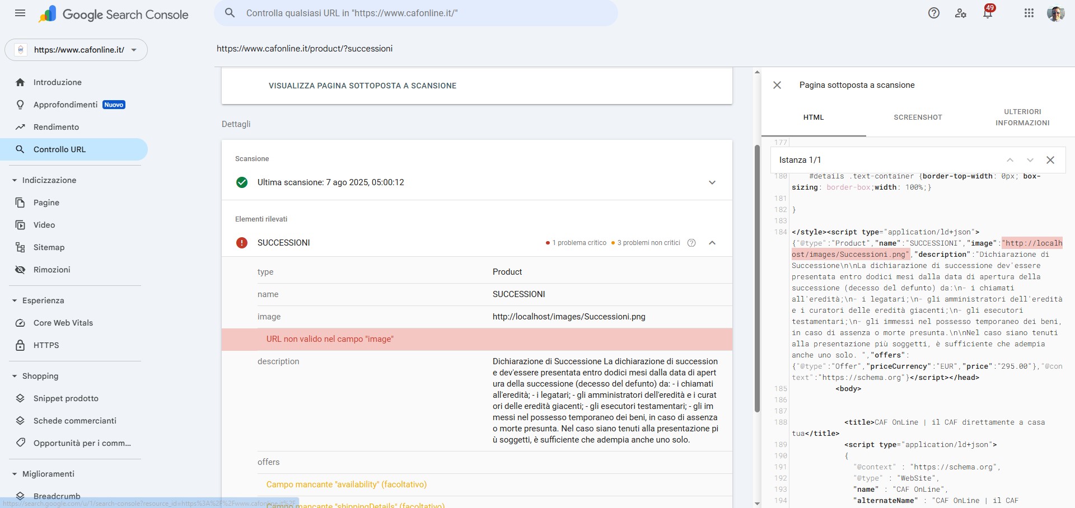Click the Pagine documents icon
This screenshot has width=1075, height=508.
click(x=20, y=203)
